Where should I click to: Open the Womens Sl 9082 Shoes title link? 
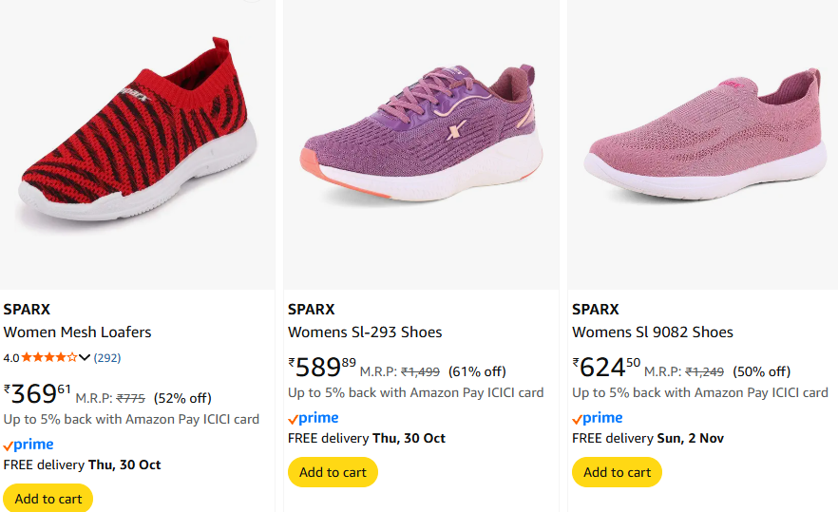(x=653, y=332)
